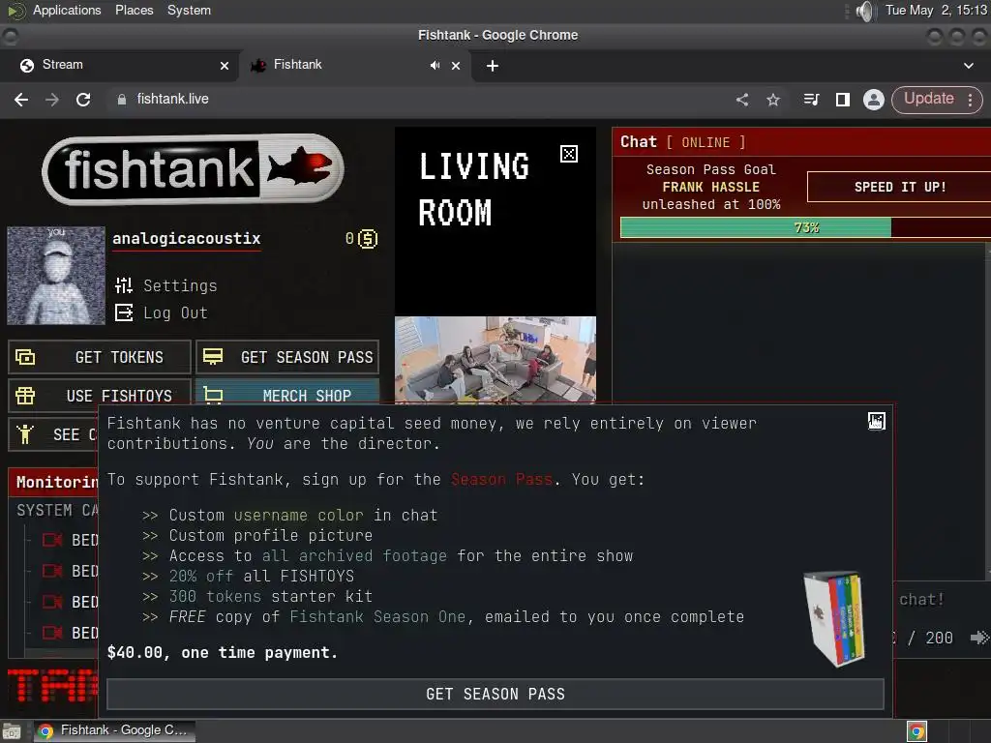Mute the Fishtank tab via speaker icon
The image size is (991, 743).
[435, 65]
